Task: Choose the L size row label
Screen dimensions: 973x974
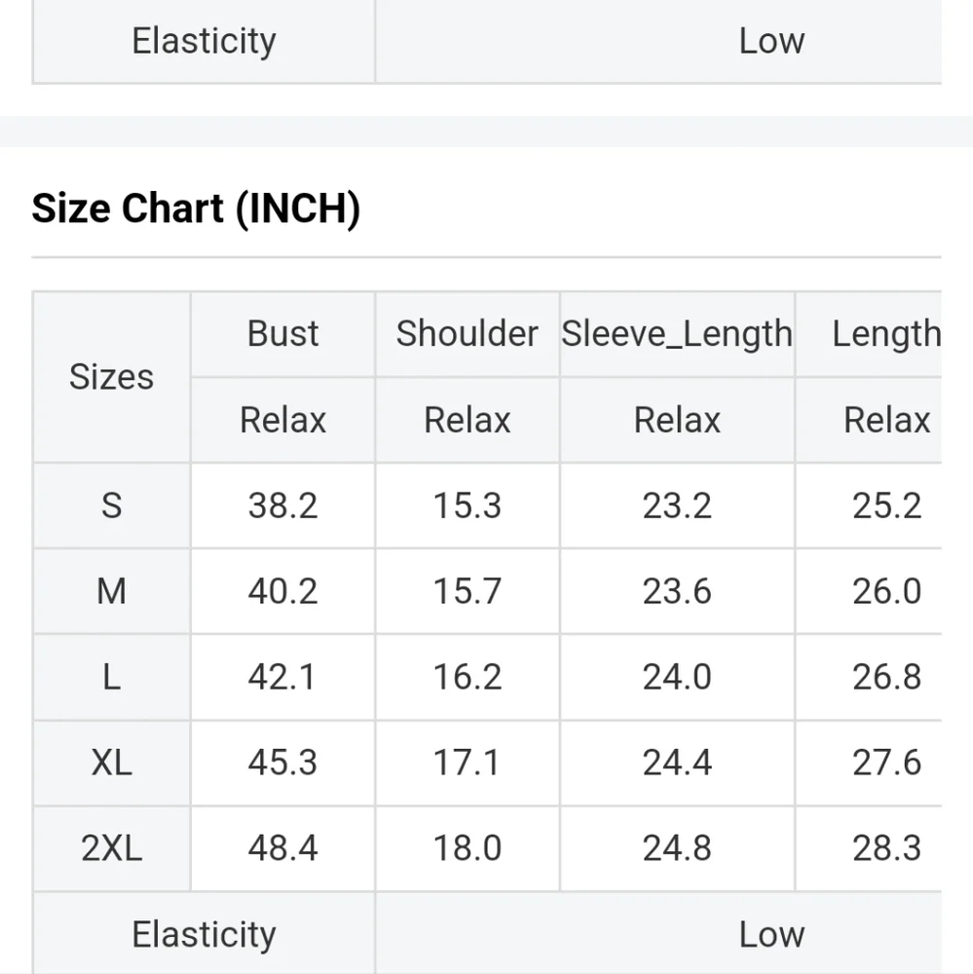Action: pyautogui.click(x=111, y=677)
